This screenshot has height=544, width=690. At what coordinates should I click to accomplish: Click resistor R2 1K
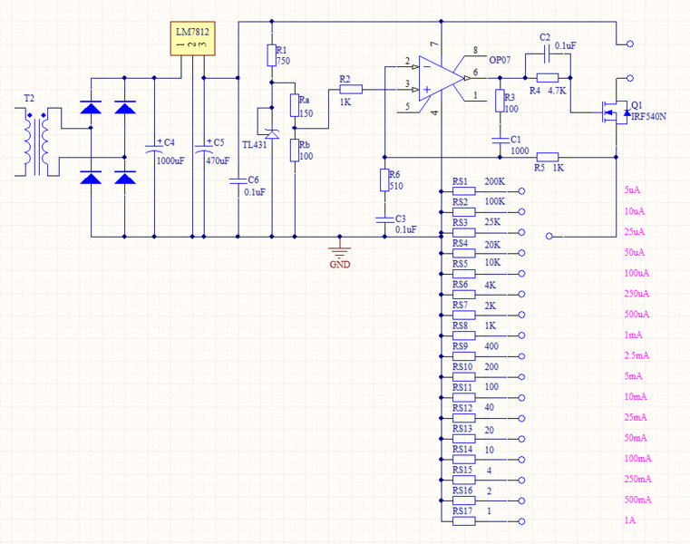point(350,89)
